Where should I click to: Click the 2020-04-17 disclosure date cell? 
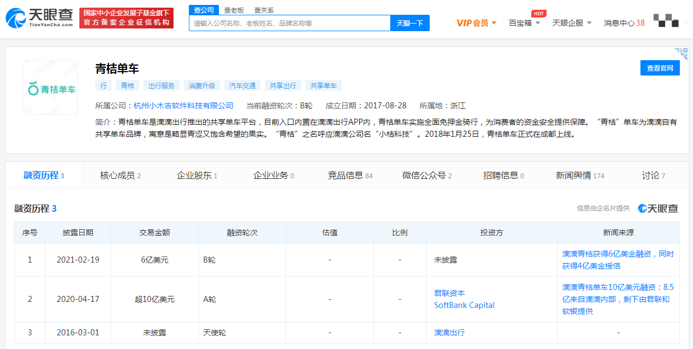click(78, 299)
